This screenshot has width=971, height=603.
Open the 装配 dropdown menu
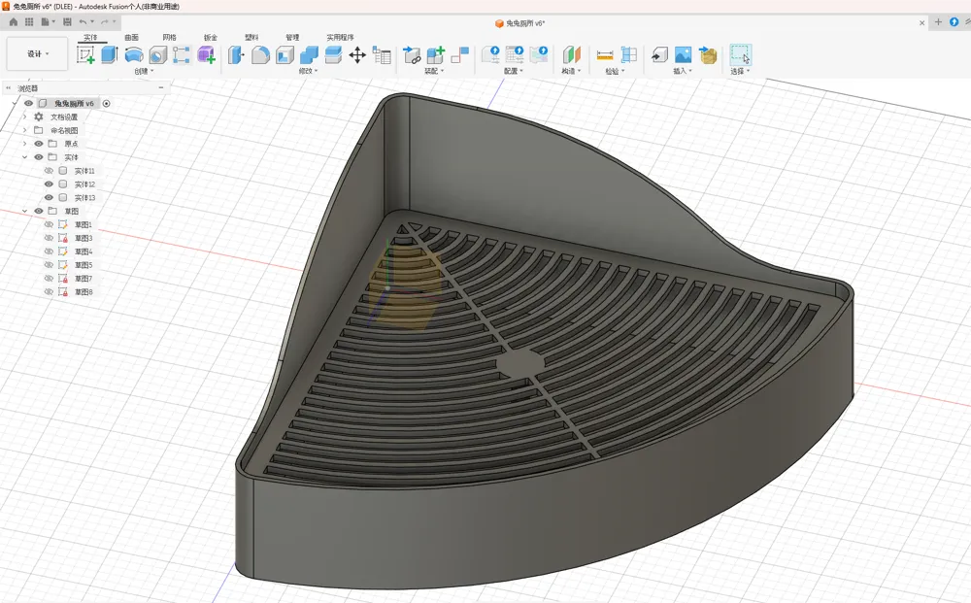click(x=434, y=71)
